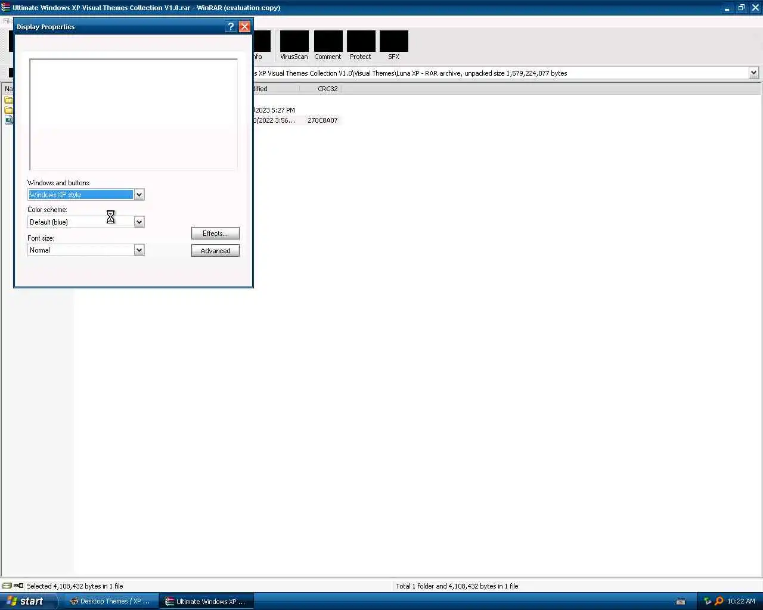Click the 10:22 AM taskbar clock
This screenshot has width=763, height=610.
[x=741, y=601]
